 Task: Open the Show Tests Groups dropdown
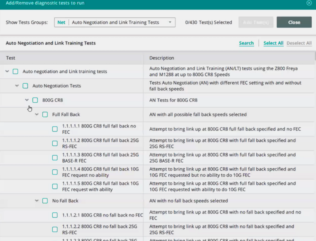115,23
